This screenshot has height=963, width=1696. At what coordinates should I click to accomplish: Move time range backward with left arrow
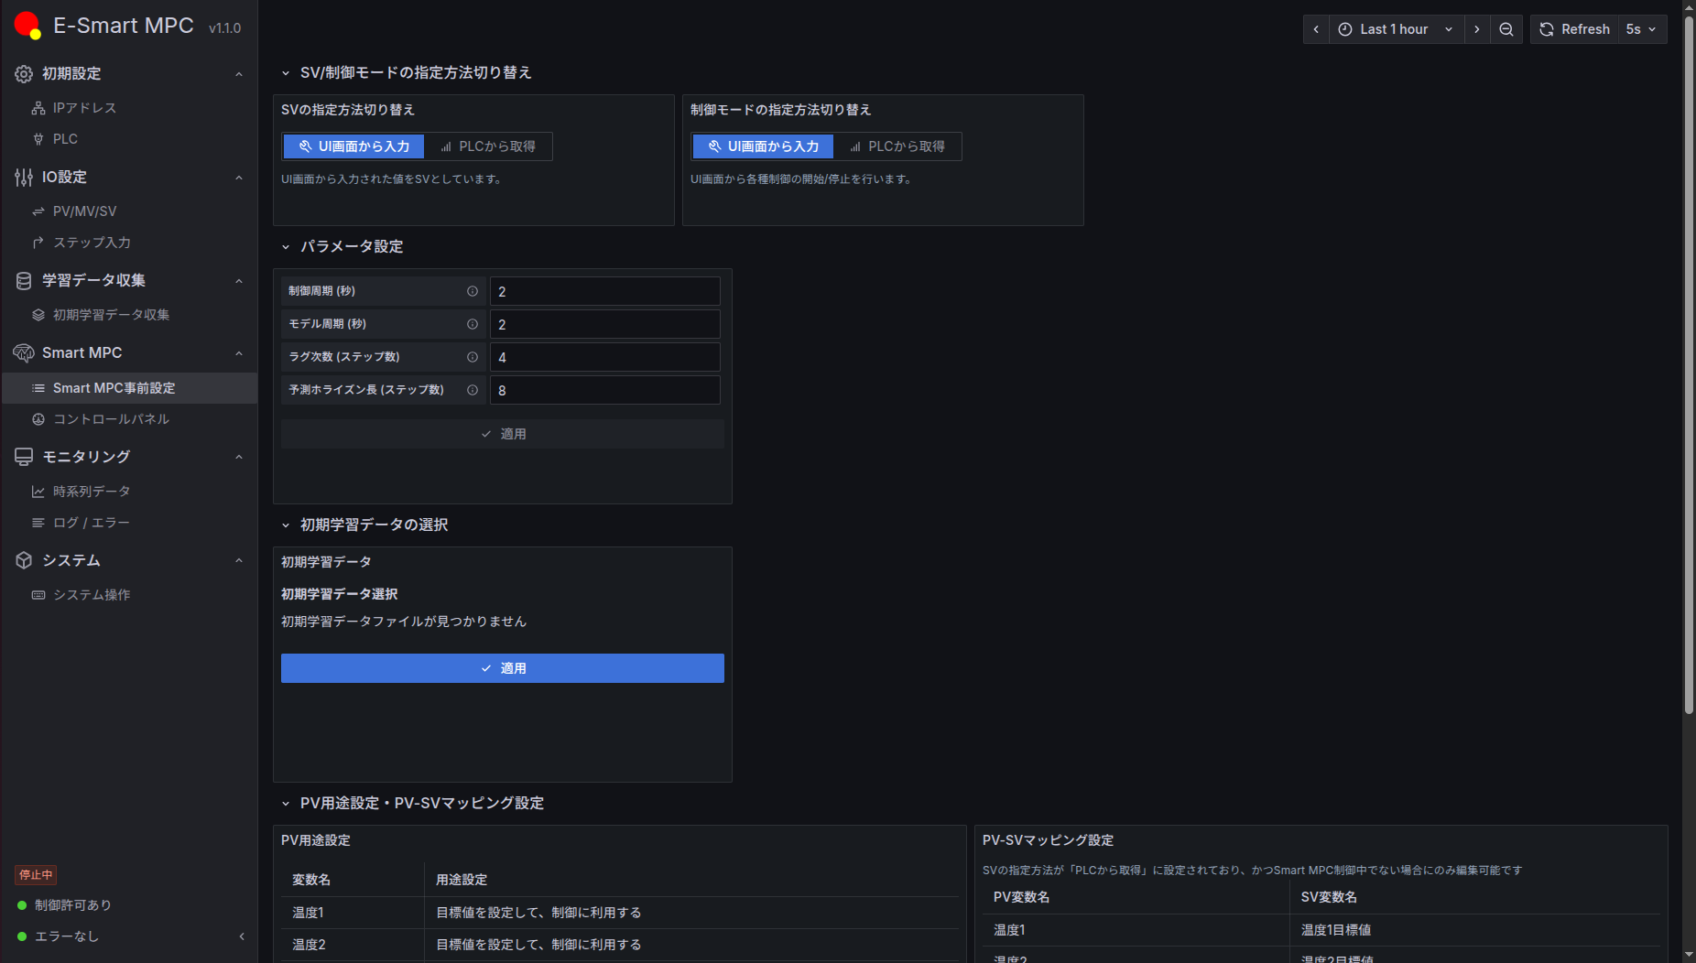(x=1316, y=29)
